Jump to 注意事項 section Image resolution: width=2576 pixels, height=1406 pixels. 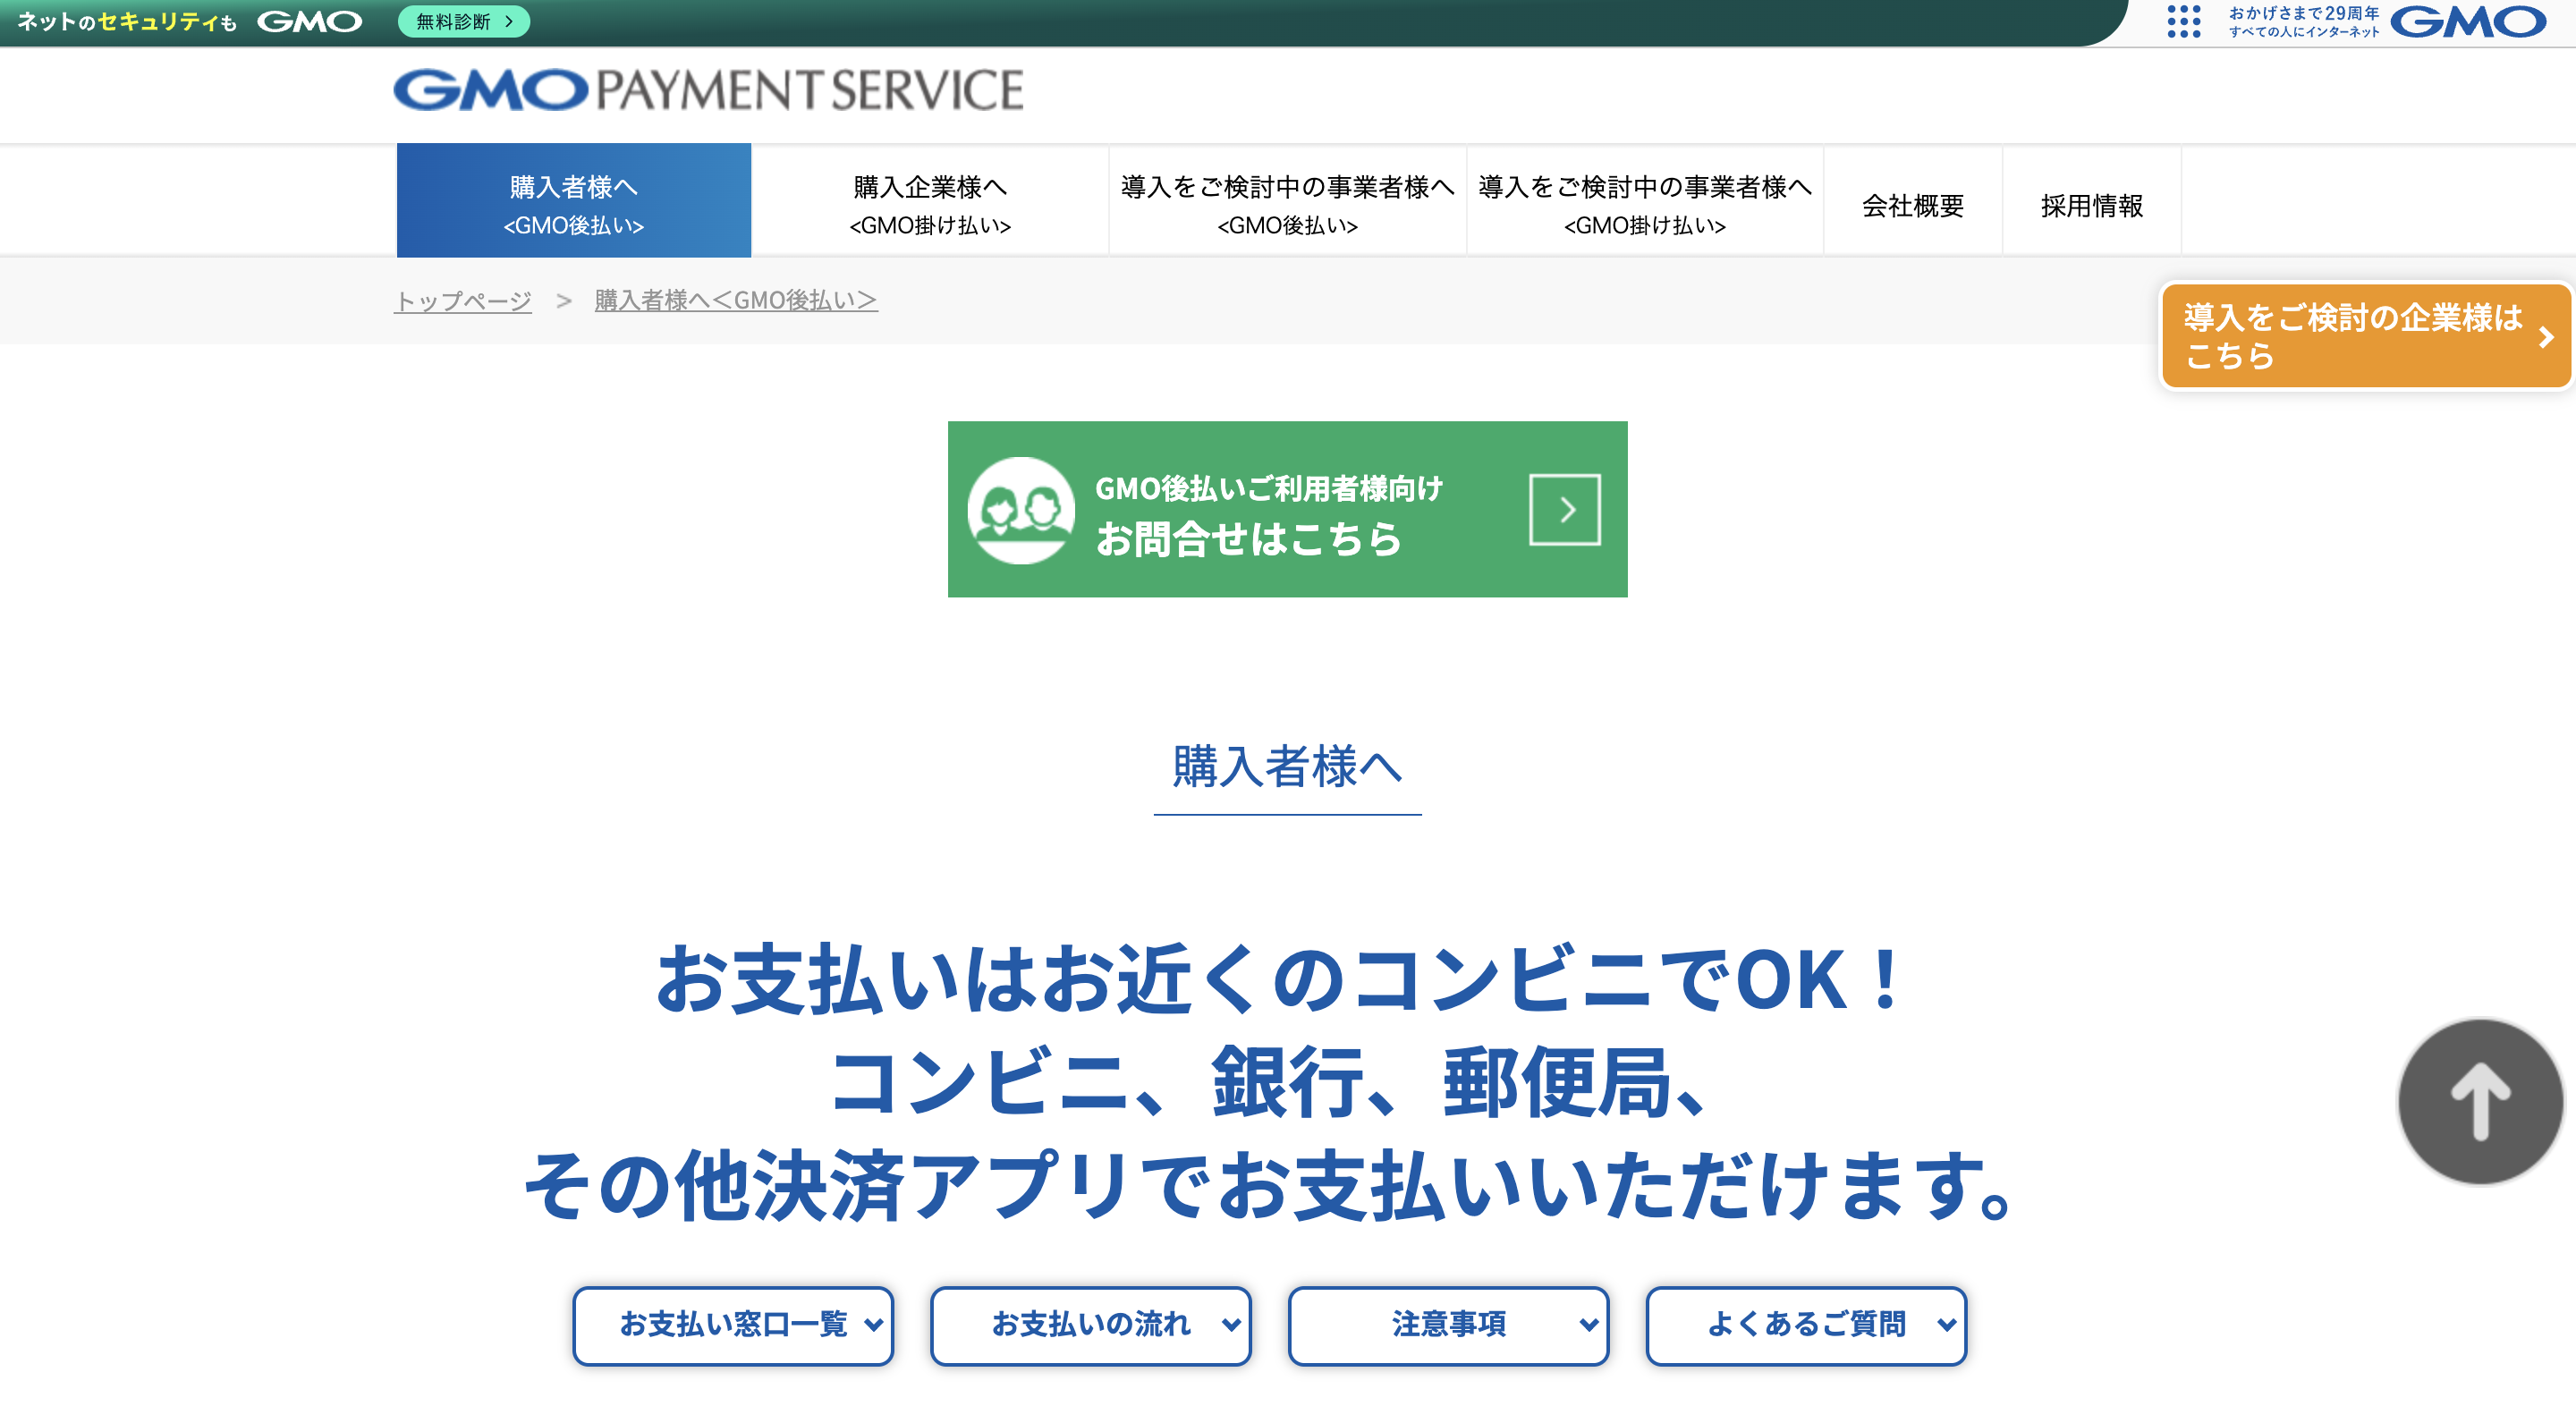pyautogui.click(x=1449, y=1325)
